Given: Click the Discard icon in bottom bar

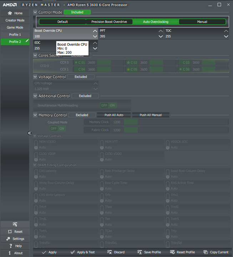Looking at the screenshot, I should (x=110, y=252).
